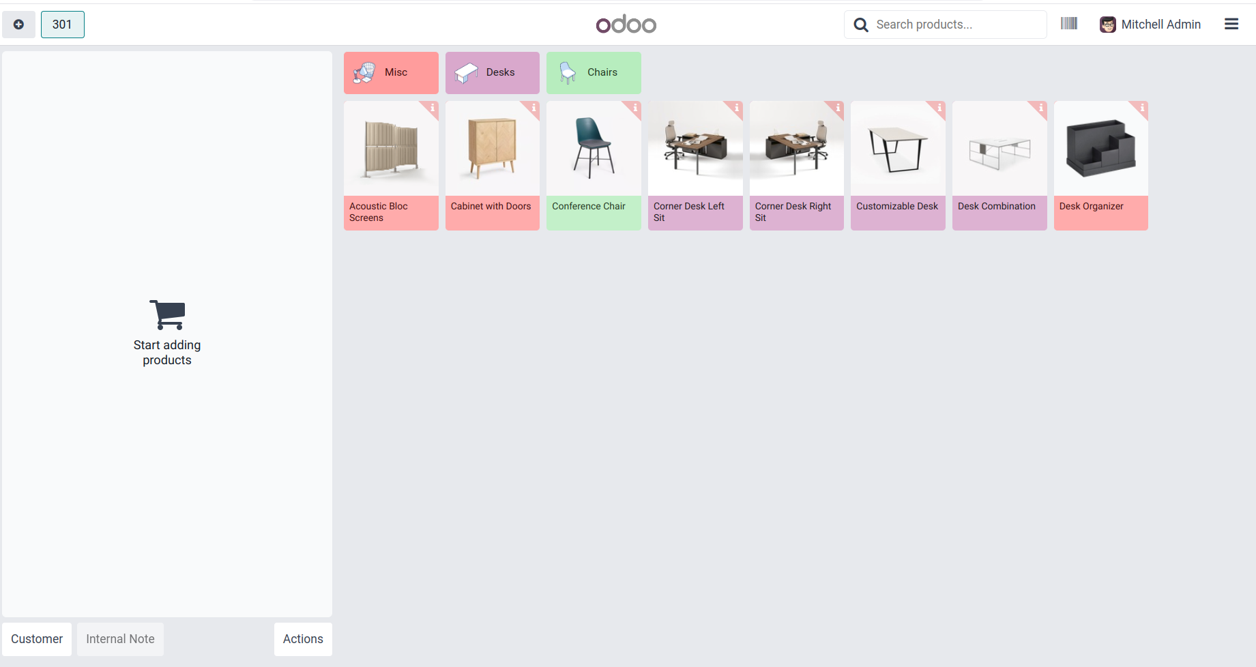This screenshot has height=667, width=1256.
Task: Filter products by Misc category
Action: 391,73
